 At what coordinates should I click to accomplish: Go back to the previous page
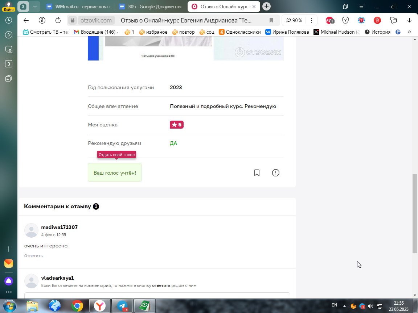(x=26, y=21)
